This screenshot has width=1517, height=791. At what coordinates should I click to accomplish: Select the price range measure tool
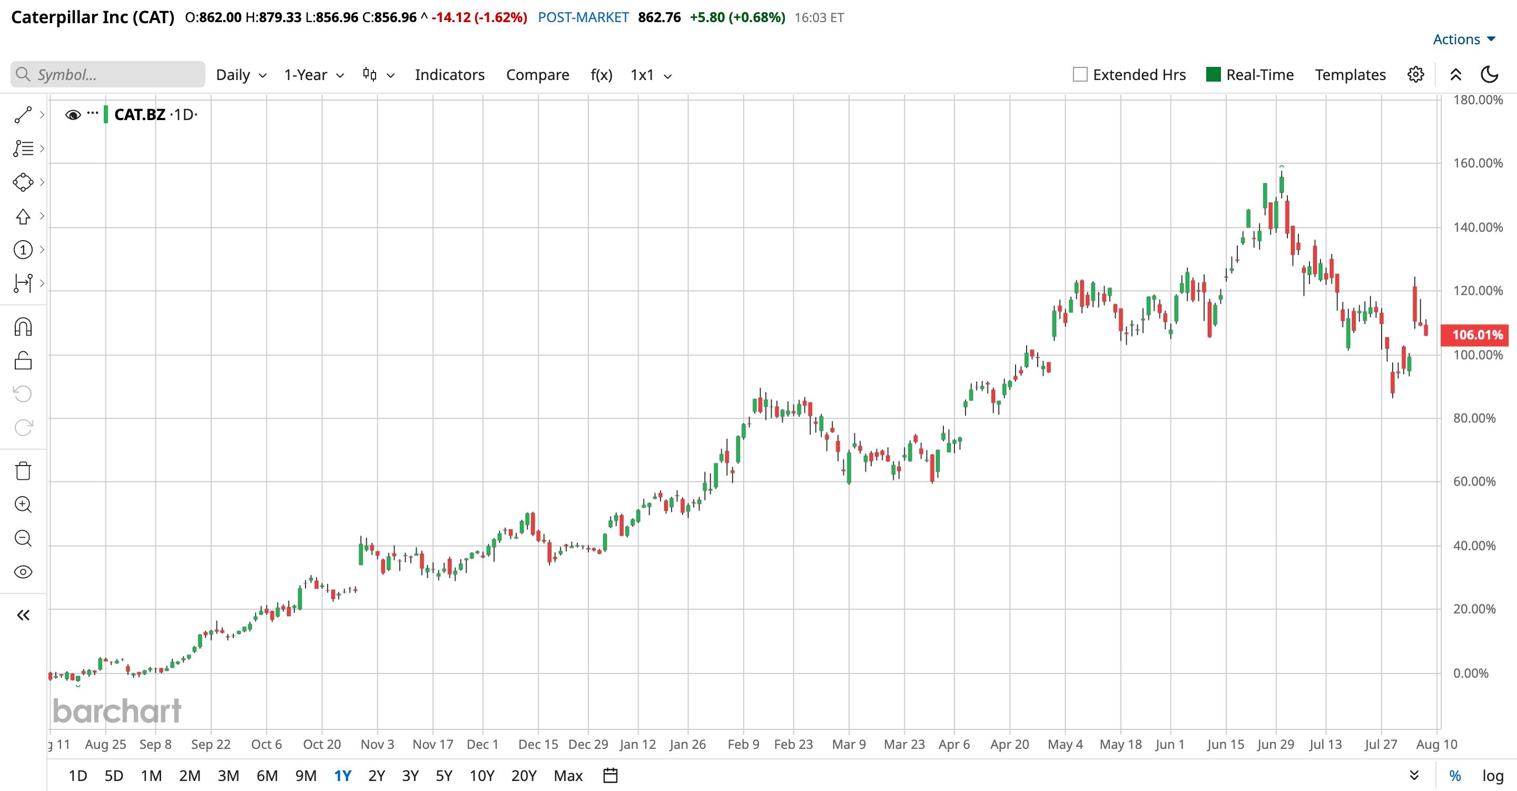pos(23,283)
